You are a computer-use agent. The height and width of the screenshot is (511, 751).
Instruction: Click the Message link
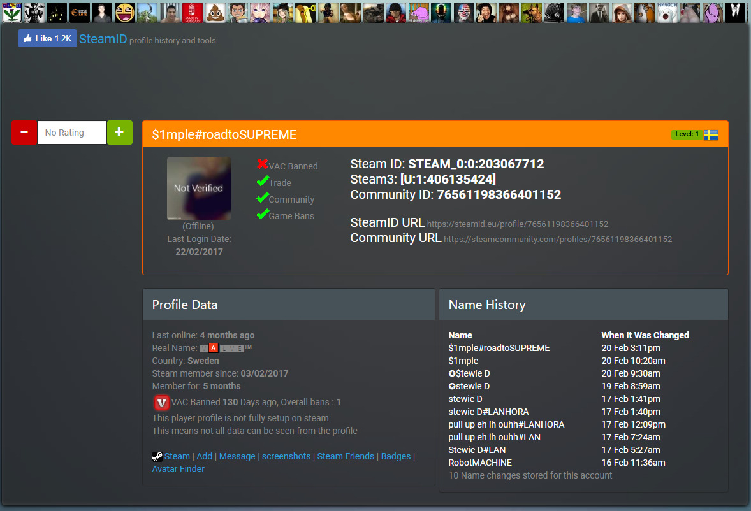pos(237,456)
